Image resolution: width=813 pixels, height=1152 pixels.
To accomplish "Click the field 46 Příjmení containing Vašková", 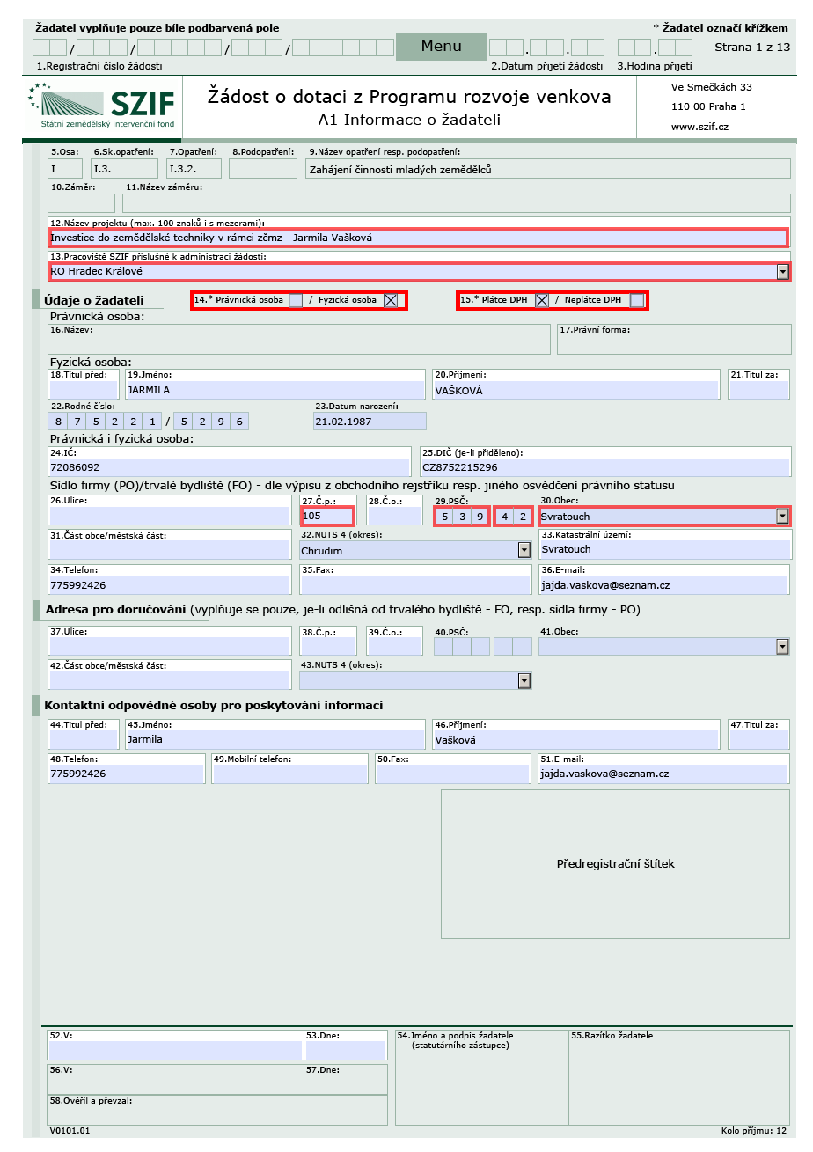I will coord(577,739).
